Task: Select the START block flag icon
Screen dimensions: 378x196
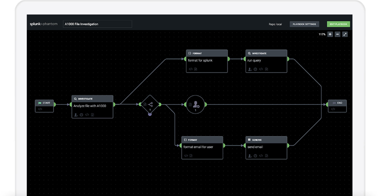Action: coord(40,103)
